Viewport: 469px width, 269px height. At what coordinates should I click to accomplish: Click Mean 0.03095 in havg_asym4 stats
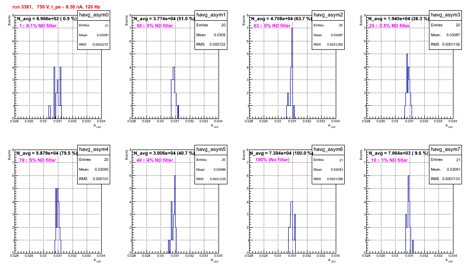[x=94, y=169]
